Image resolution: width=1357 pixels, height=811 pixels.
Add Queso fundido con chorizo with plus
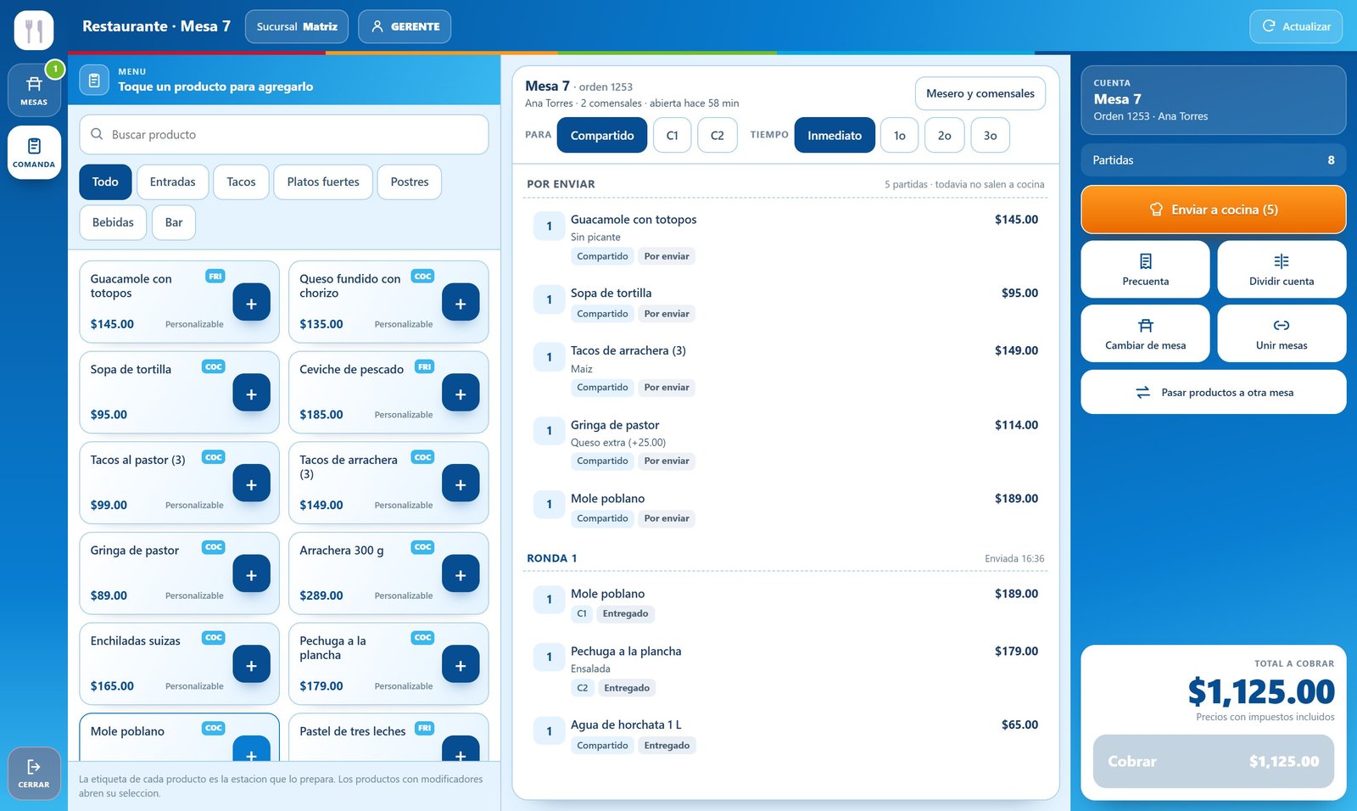pyautogui.click(x=461, y=303)
